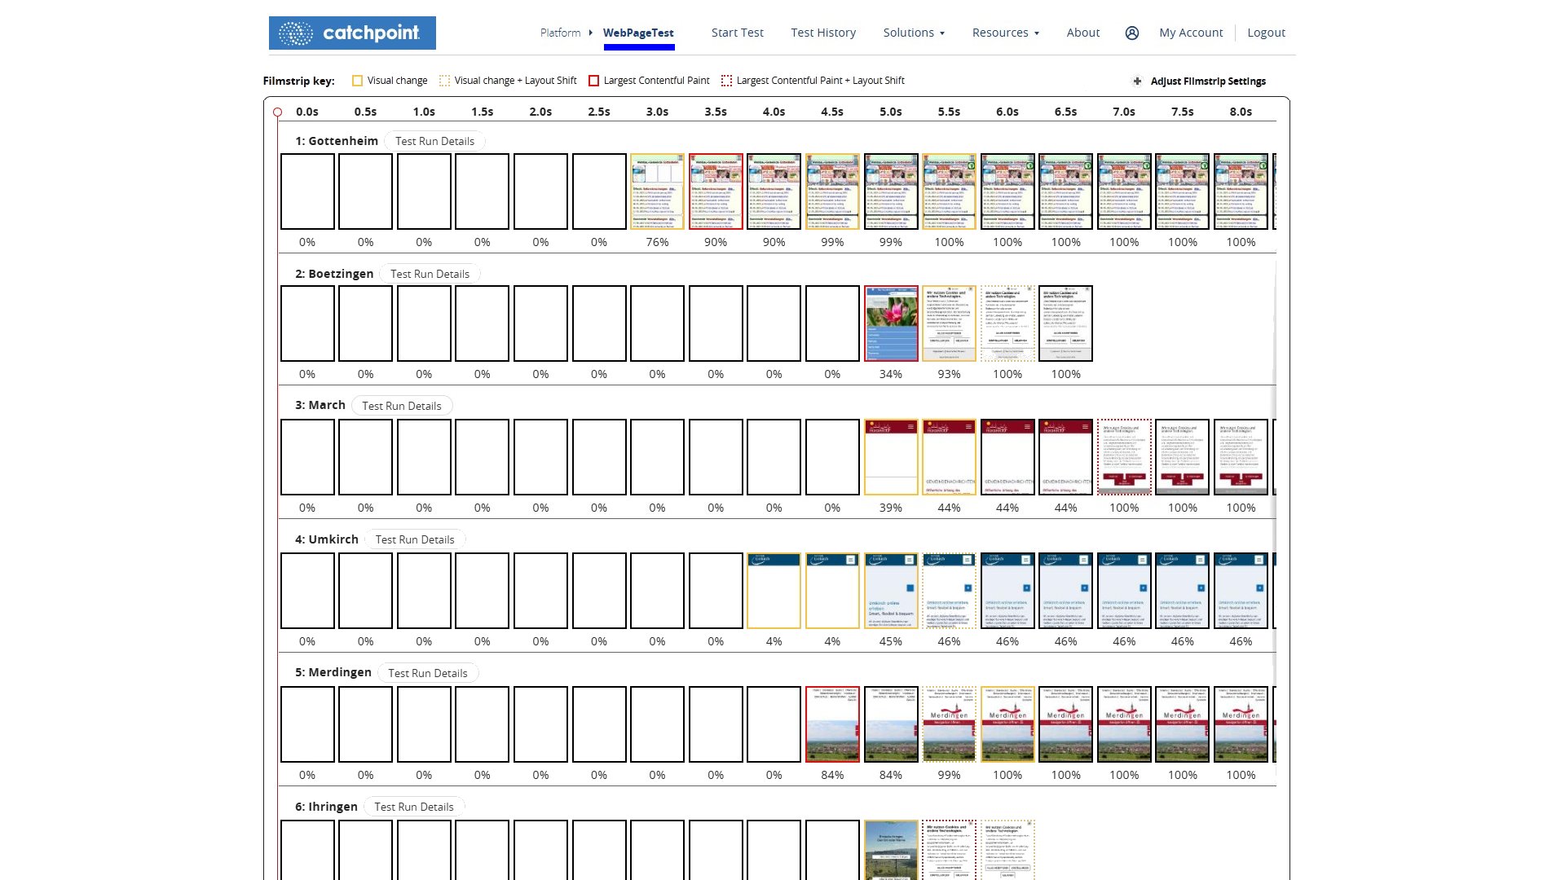Open the About page link
Viewport: 1565px width, 880px height.
point(1082,33)
